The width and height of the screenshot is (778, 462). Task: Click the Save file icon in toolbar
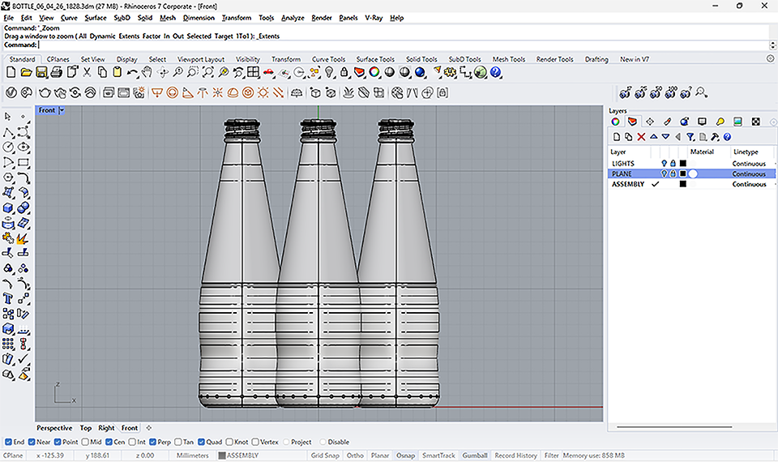point(41,72)
